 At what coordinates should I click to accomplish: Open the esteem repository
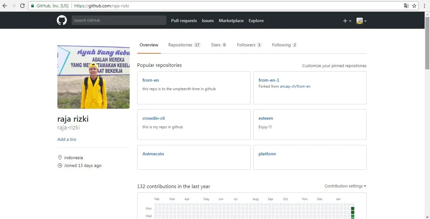266,118
